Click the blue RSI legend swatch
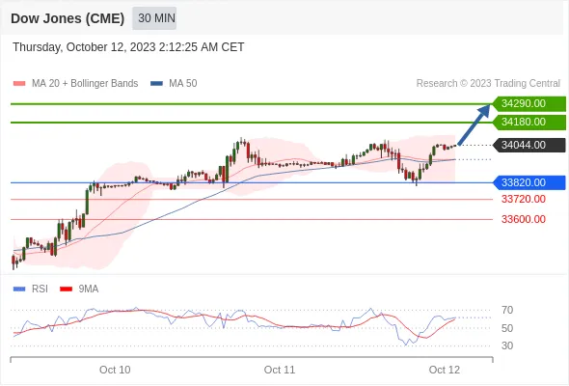 pyautogui.click(x=19, y=289)
